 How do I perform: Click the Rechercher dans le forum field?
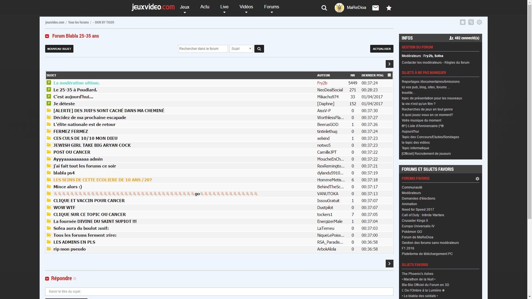pyautogui.click(x=203, y=49)
